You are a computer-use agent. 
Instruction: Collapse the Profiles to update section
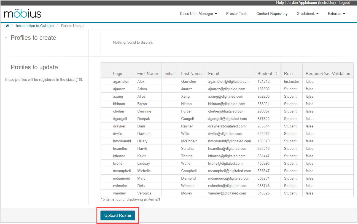[x=6, y=67]
